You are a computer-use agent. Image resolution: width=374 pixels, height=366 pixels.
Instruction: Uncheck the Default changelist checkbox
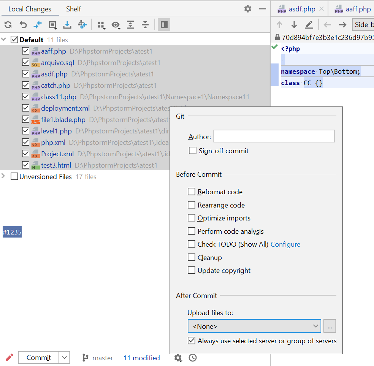tap(14, 40)
